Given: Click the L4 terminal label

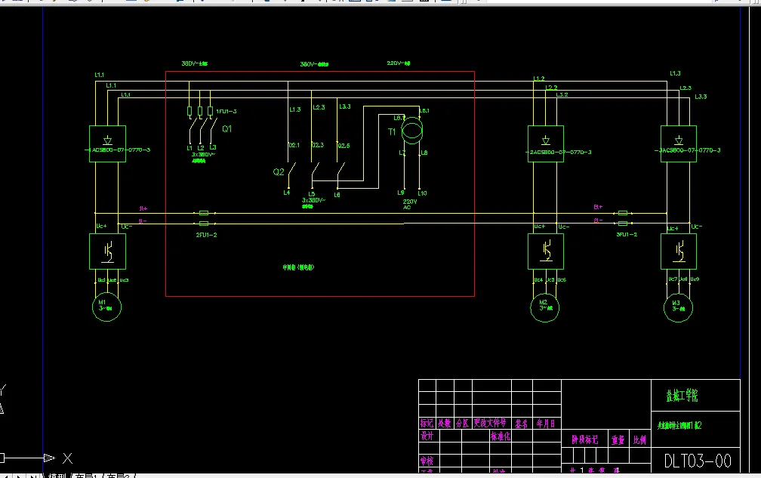Looking at the screenshot, I should click(x=287, y=193).
